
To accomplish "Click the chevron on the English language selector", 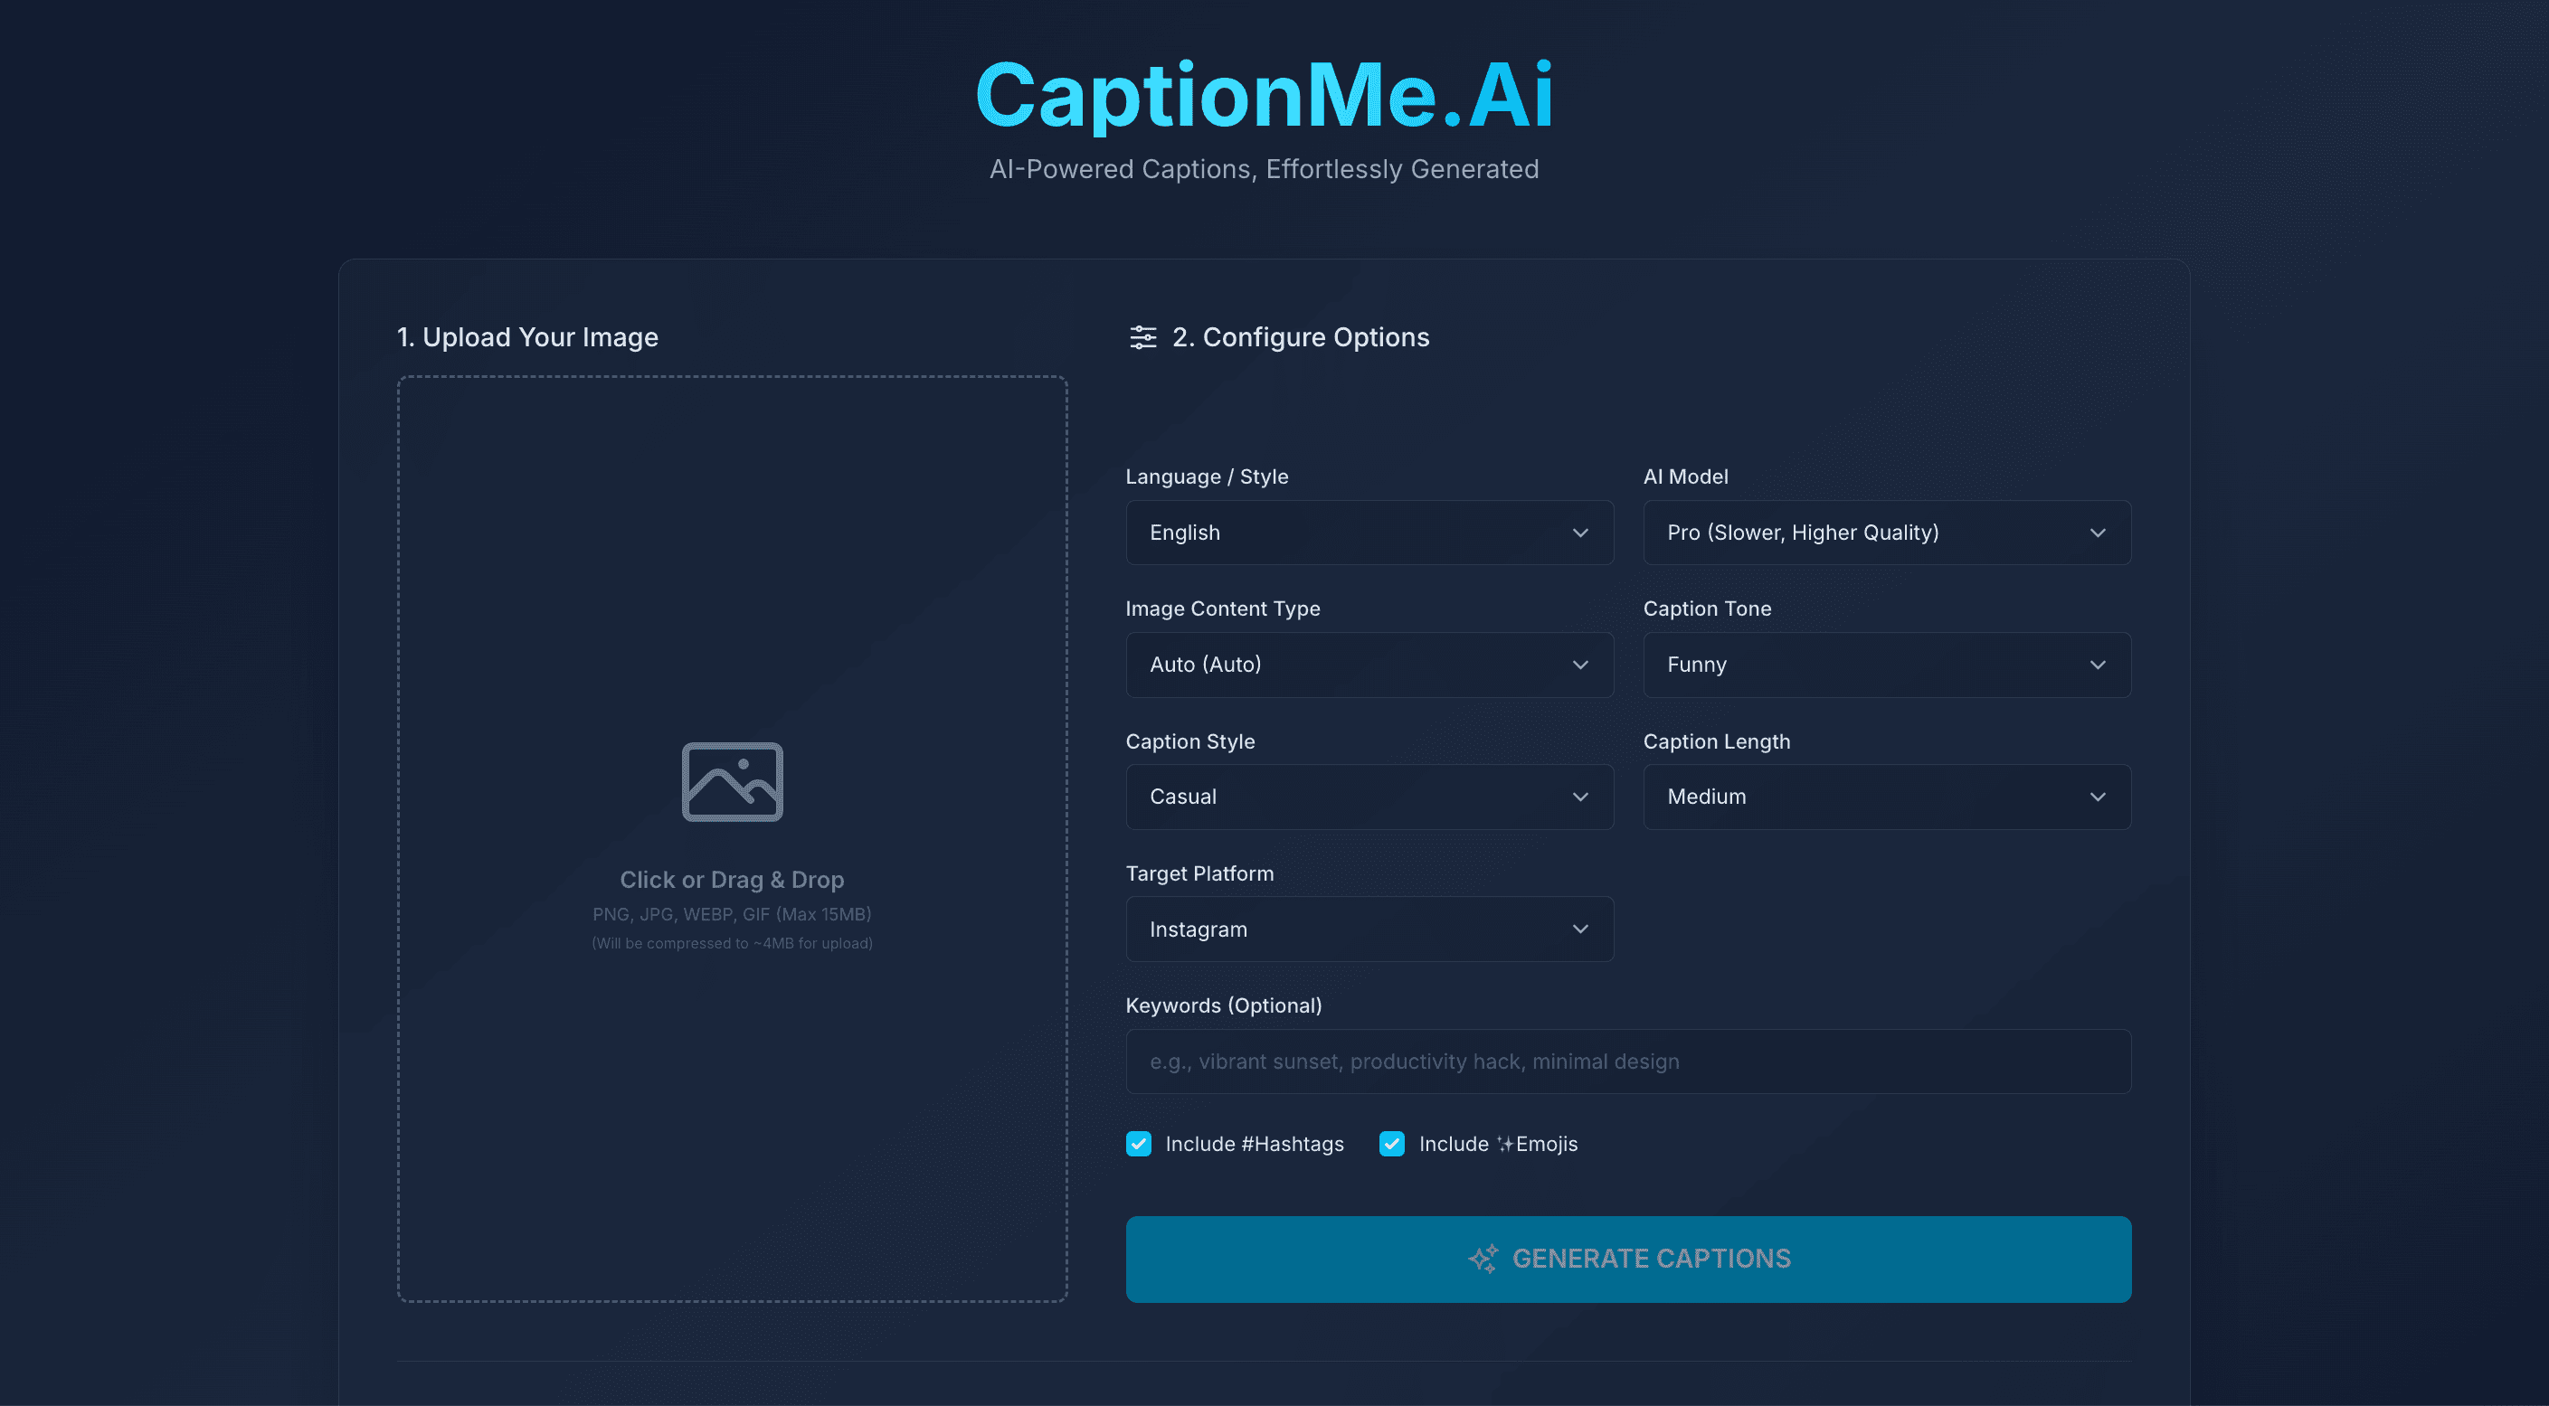I will (1580, 533).
